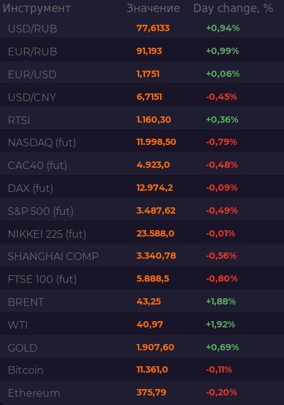The image size is (284, 405).
Task: Open DAX (fut) instrument
Action: [30, 188]
